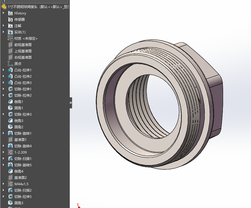This screenshot has height=208, width=251.
Task: Expand the 切除-拉伸1 feature
Action: tap(3, 89)
